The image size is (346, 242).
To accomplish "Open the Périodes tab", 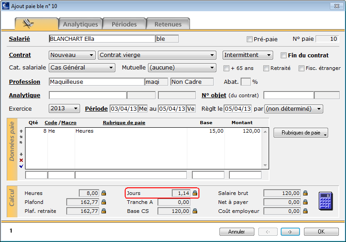I will point(124,24).
